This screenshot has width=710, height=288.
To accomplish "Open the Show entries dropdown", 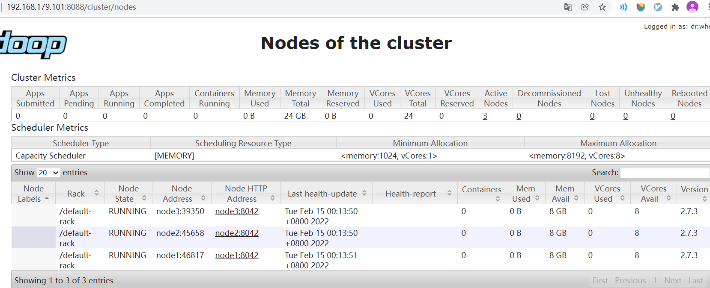I will [x=48, y=173].
